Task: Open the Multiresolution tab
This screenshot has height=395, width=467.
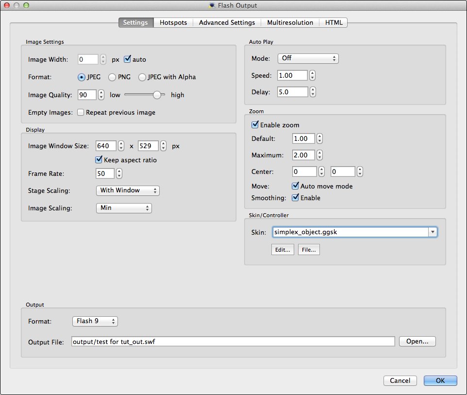Action: coord(290,22)
